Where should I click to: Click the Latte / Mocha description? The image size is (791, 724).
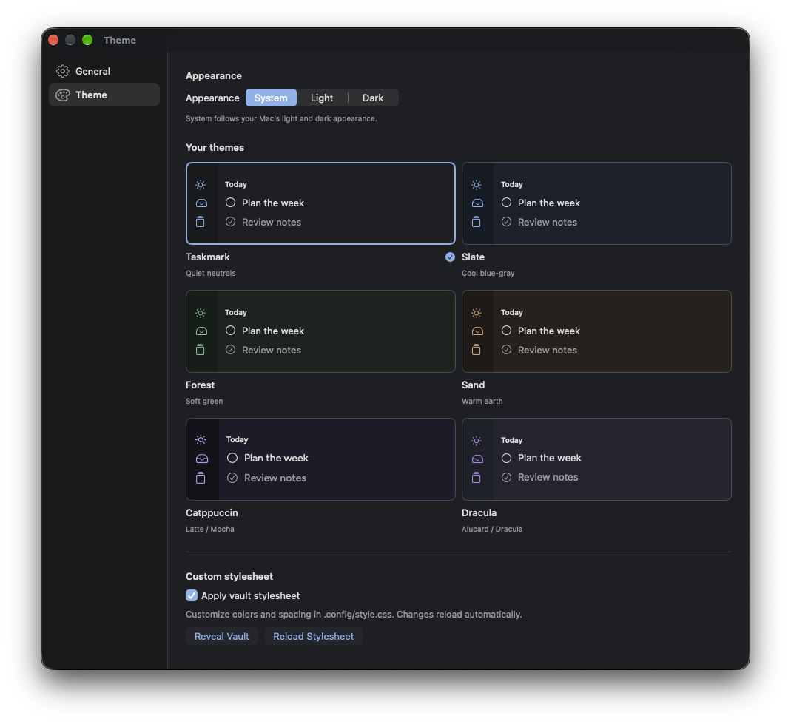coord(210,530)
